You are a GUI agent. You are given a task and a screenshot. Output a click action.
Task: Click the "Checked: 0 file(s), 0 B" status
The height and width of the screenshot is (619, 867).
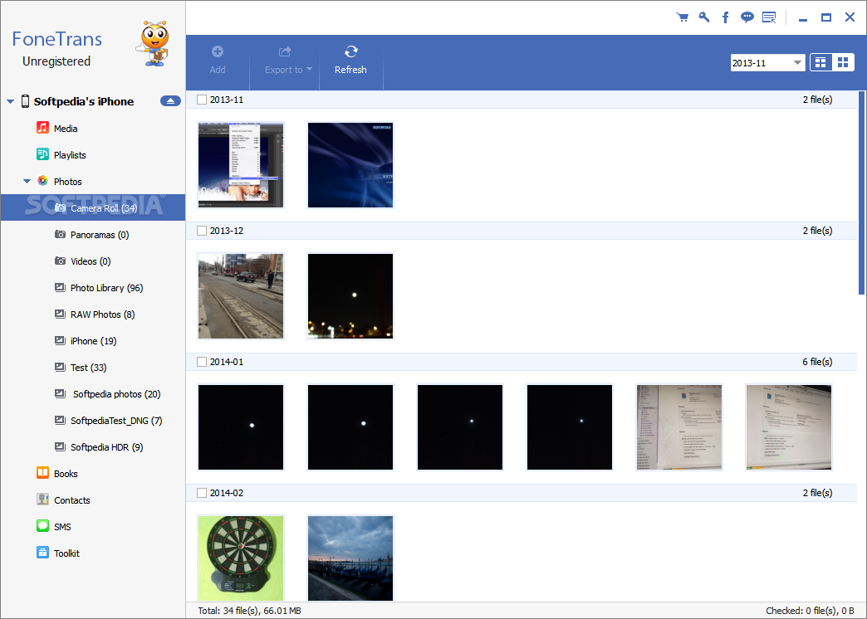pyautogui.click(x=810, y=611)
